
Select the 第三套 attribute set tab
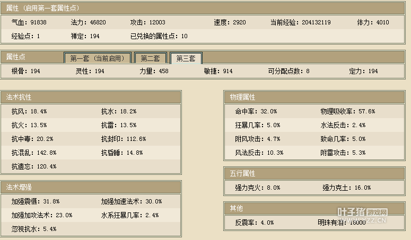click(186, 58)
